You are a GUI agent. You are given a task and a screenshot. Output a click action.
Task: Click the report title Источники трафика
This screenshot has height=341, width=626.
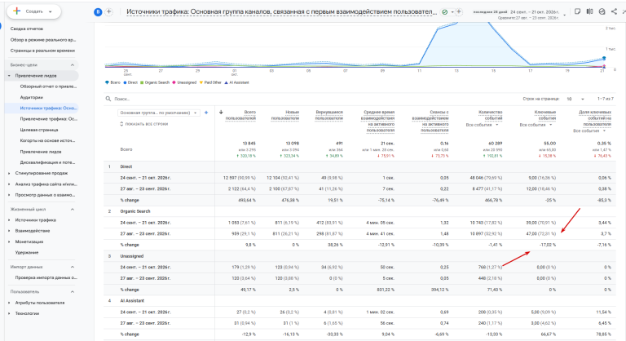[x=281, y=12]
